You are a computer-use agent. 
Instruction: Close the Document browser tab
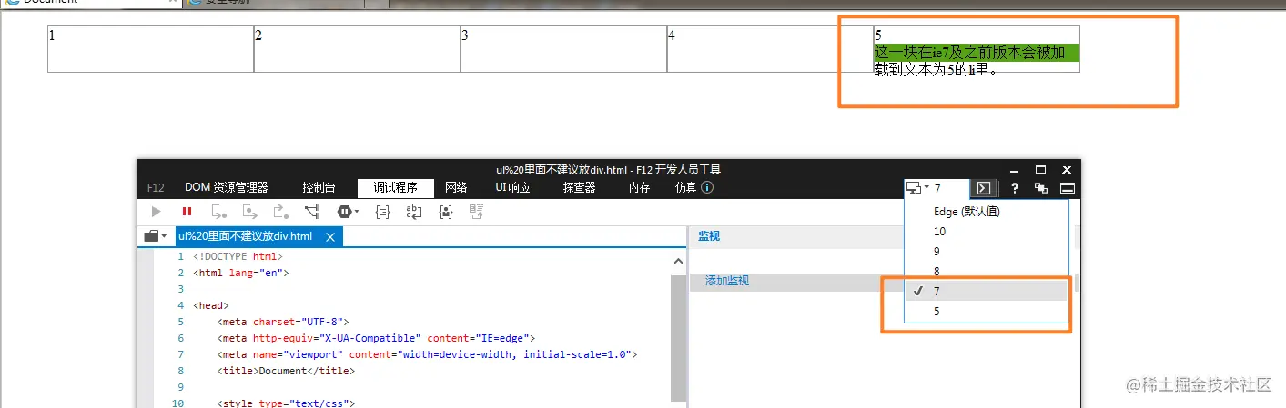(173, 3)
